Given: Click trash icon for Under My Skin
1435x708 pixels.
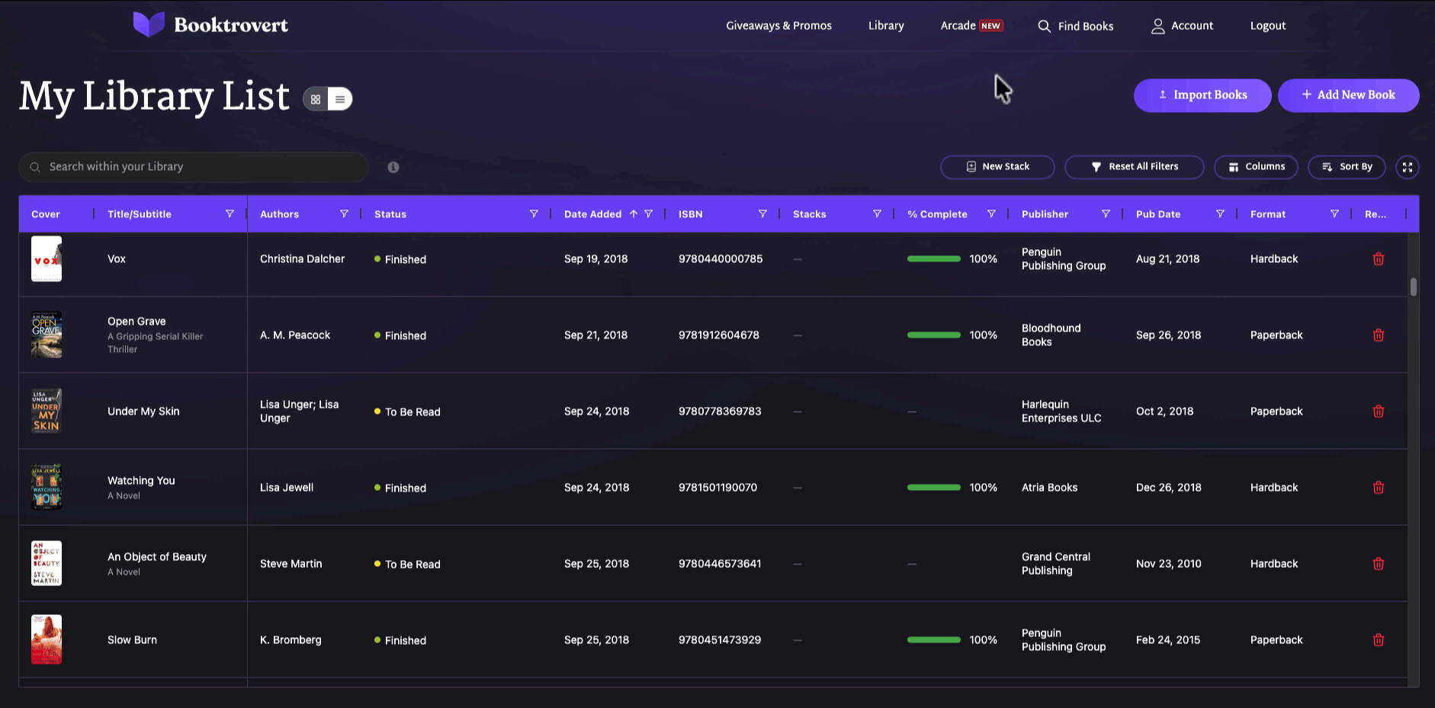Looking at the screenshot, I should coord(1378,412).
